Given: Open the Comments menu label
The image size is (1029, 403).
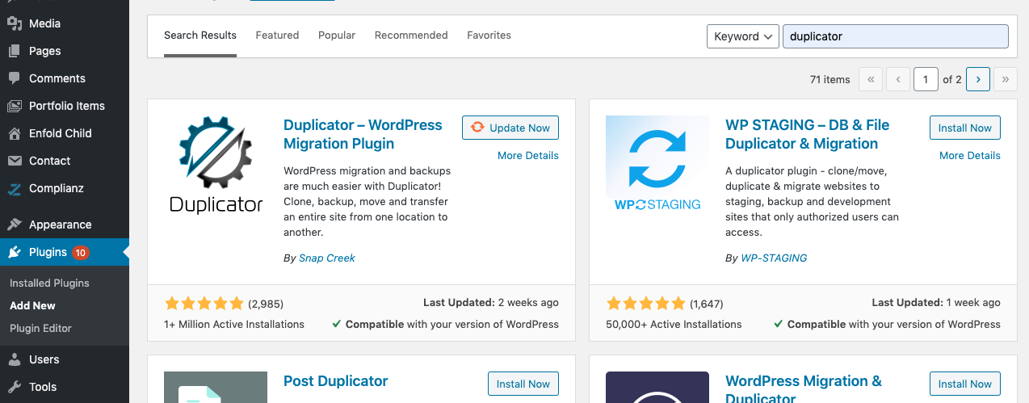Looking at the screenshot, I should pos(57,78).
